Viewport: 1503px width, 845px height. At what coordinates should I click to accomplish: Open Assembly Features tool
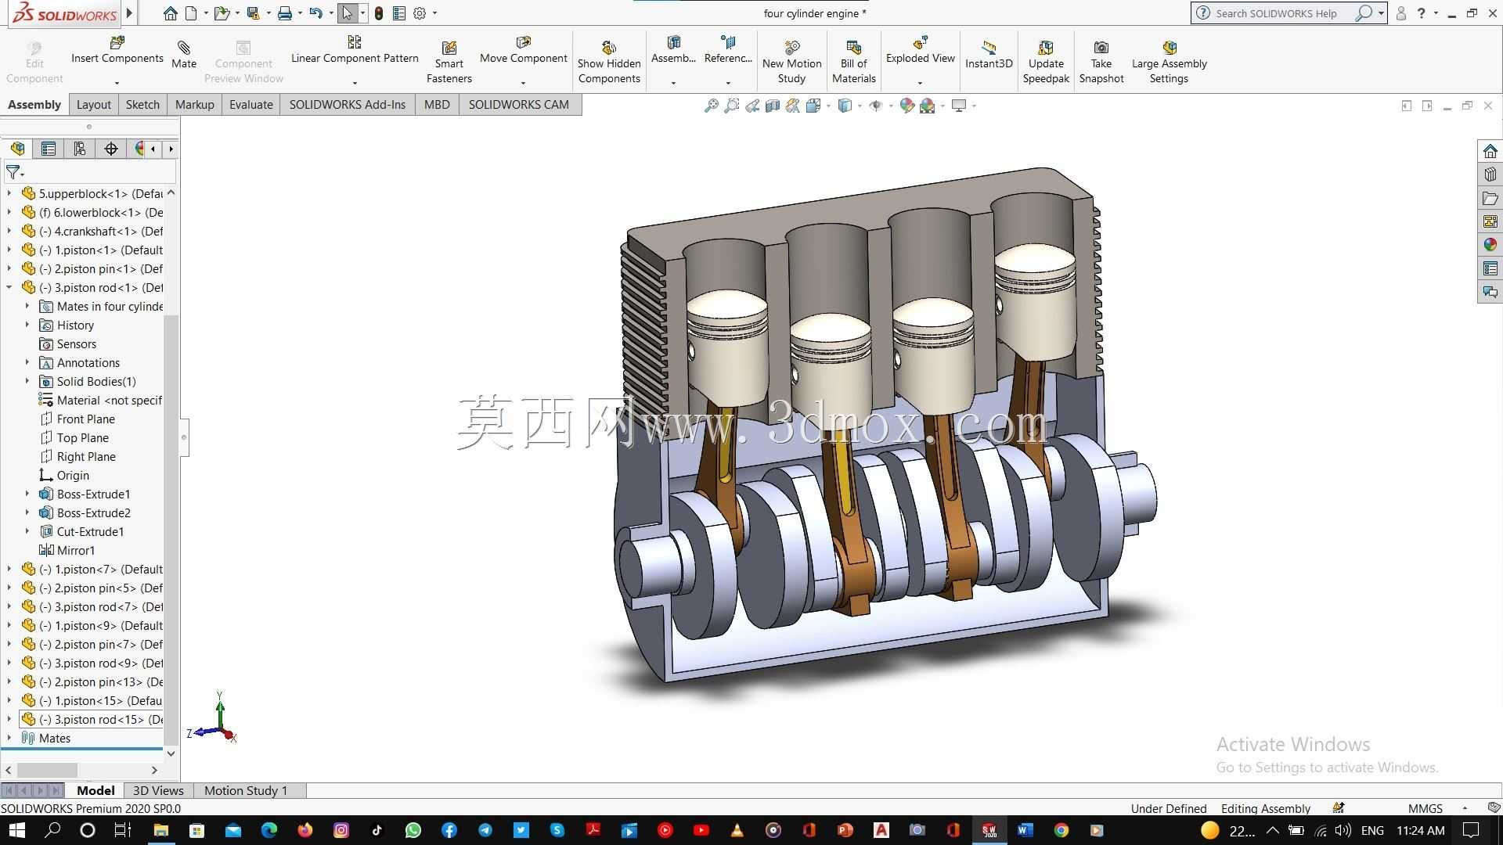click(x=673, y=50)
